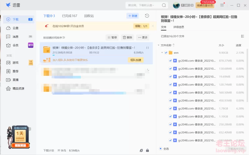Switch to 已完成167 tab
Image resolution: width=249 pixels, height=155 pixels.
tap(69, 16)
